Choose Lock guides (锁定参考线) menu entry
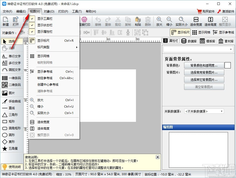This screenshot has height=178, width=236. pyautogui.click(x=54, y=78)
